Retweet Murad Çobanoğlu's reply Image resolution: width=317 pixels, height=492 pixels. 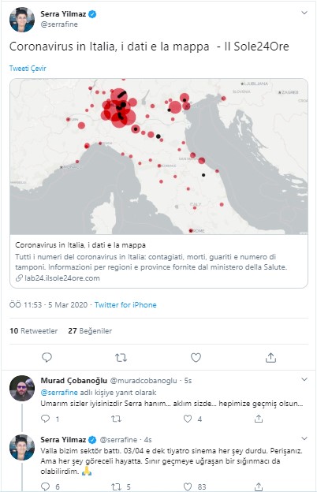[117, 419]
